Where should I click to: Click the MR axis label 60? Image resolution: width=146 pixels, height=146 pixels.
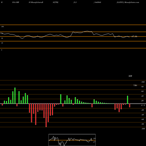142,91
